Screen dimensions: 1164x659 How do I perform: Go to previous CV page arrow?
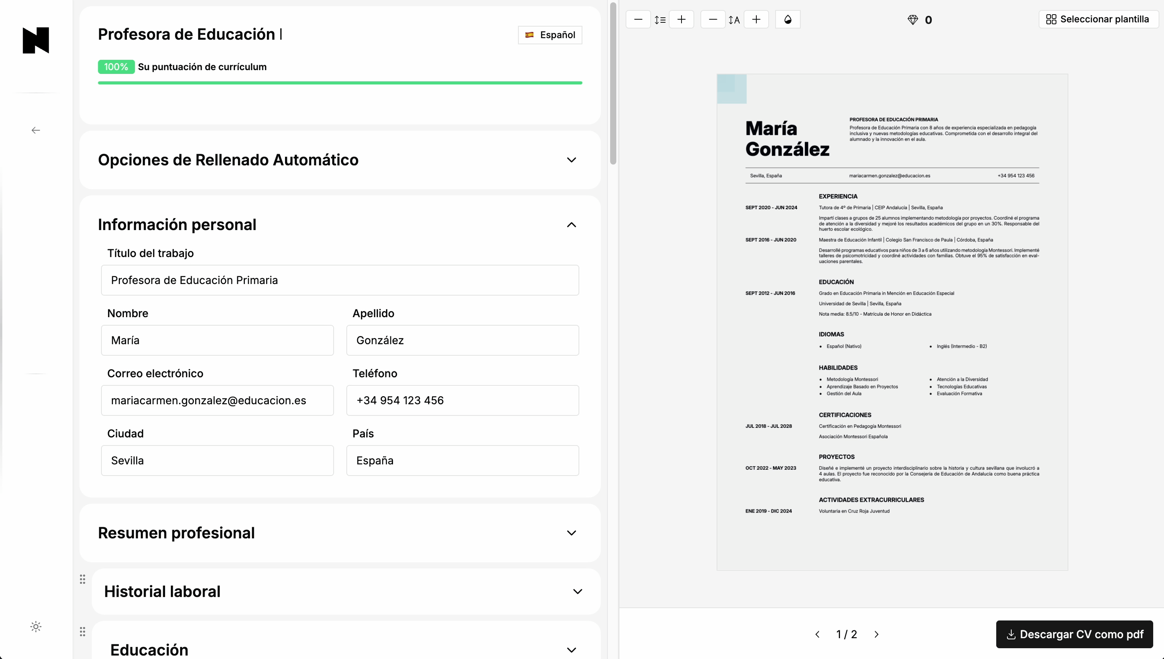coord(818,634)
